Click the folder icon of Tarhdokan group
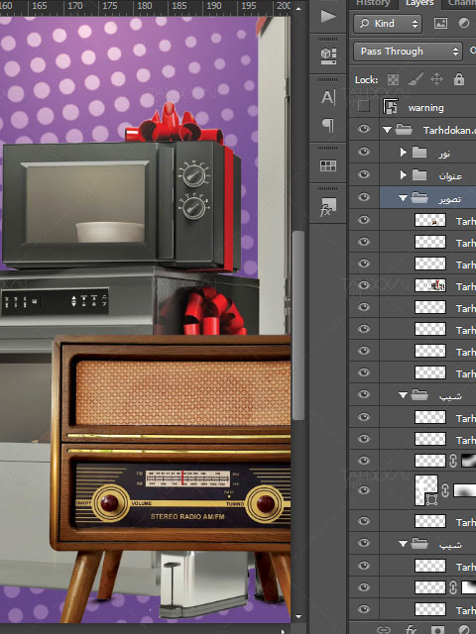The height and width of the screenshot is (634, 476). point(404,130)
